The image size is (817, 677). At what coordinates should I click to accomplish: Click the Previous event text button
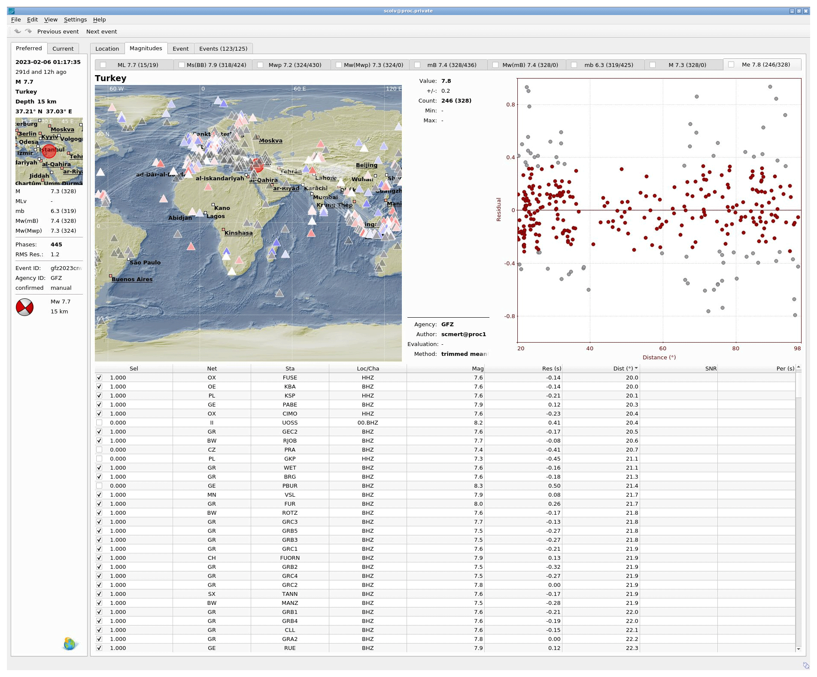(58, 32)
